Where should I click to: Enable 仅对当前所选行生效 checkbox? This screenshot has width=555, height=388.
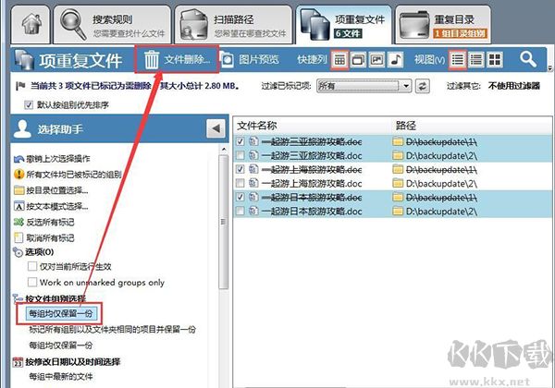tap(32, 266)
